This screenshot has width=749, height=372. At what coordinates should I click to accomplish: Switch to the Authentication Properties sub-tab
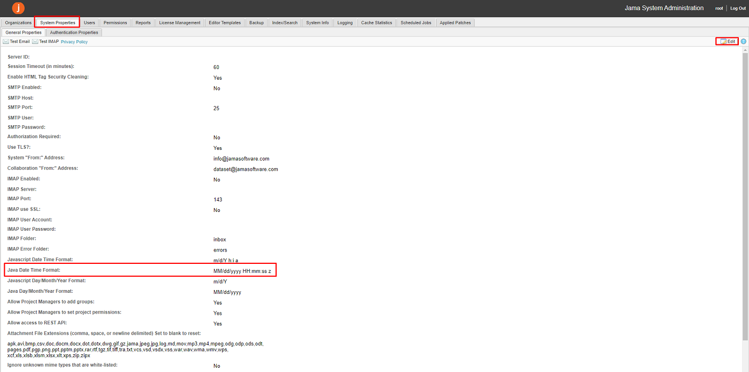(x=74, y=32)
